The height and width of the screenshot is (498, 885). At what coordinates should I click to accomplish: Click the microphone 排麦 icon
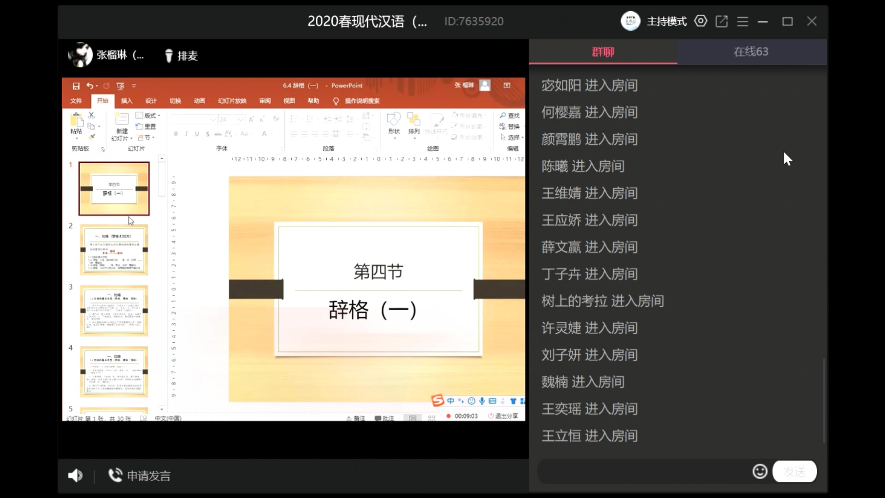click(168, 55)
